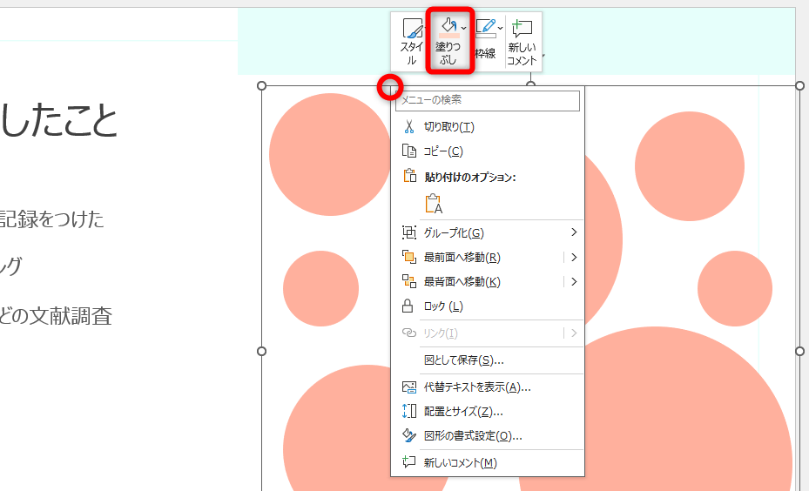Expand the グループ化 submenu arrow

point(574,232)
